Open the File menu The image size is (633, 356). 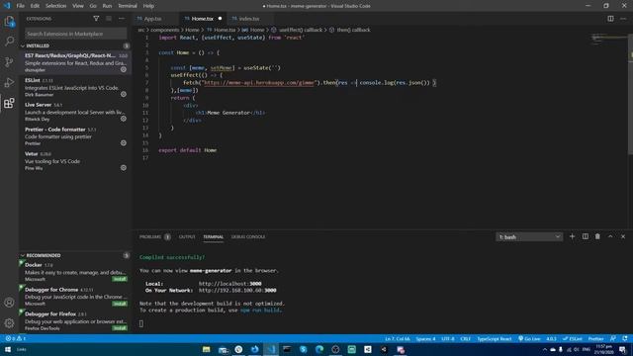coord(21,6)
